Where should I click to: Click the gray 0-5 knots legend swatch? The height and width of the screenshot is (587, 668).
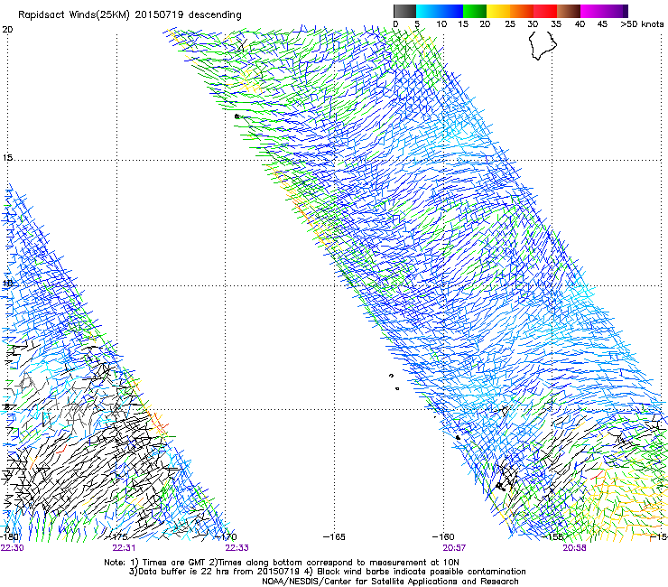pyautogui.click(x=404, y=11)
